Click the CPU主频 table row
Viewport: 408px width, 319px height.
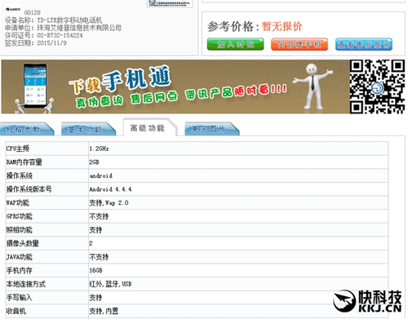(x=197, y=148)
